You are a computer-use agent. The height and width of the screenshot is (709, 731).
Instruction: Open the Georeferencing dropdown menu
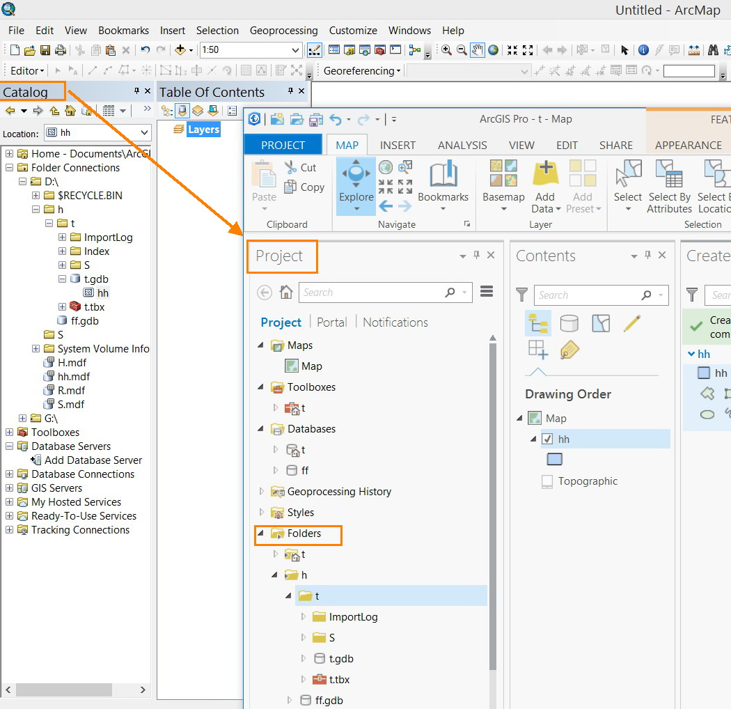click(362, 70)
